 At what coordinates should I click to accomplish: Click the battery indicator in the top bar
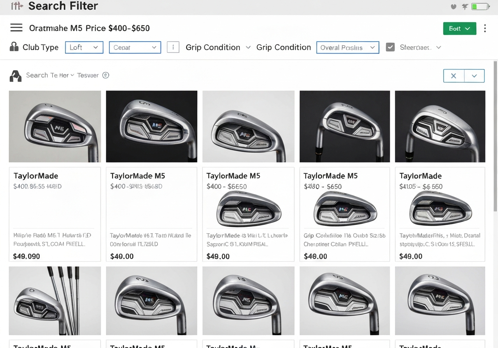480,7
